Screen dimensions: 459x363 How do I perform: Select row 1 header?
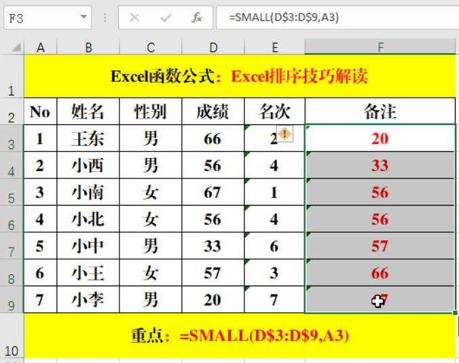point(12,77)
